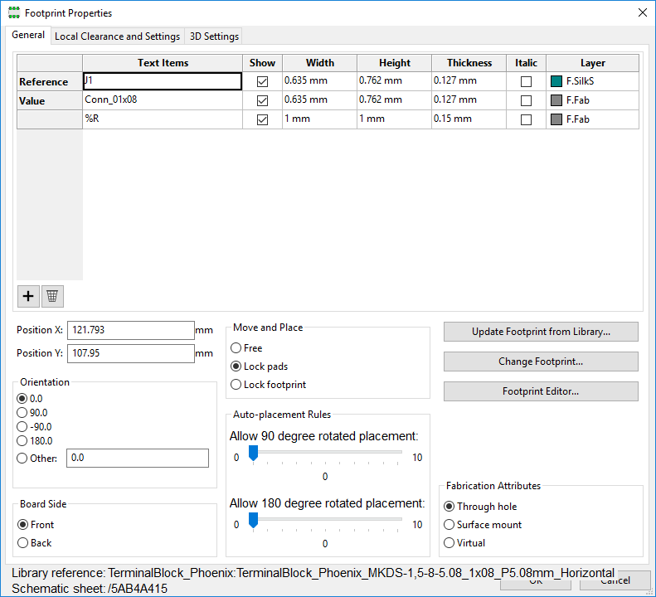Click Update Footprint from Library button

(541, 332)
